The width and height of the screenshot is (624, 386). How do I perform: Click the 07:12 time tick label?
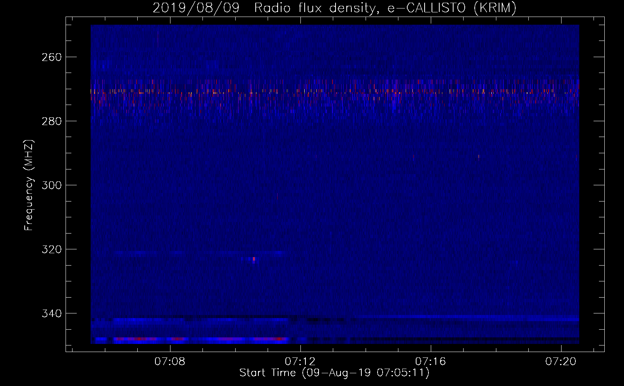[300, 361]
